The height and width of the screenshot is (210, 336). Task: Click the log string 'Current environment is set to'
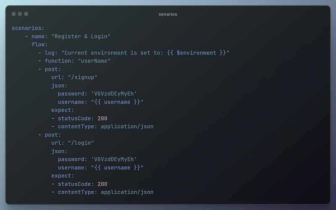coord(112,53)
